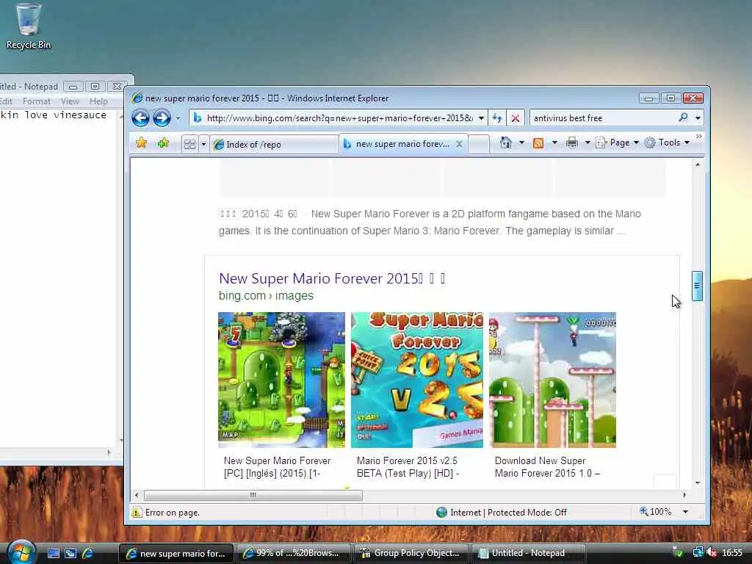Viewport: 752px width, 564px height.
Task: Click the Refresh page icon
Action: point(497,118)
